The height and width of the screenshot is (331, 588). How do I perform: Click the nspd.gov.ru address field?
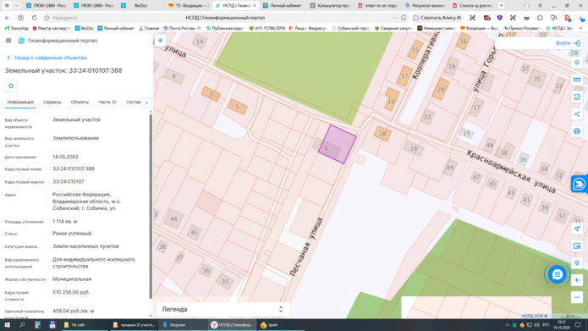click(x=64, y=18)
